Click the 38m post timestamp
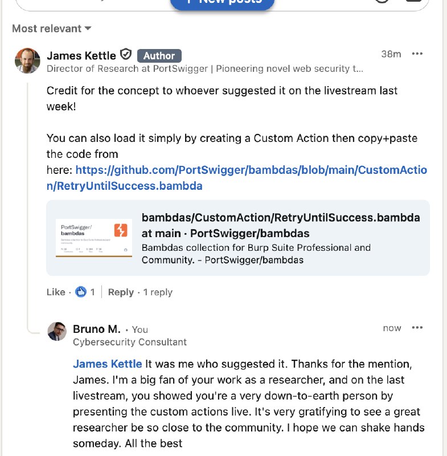Viewport: 447px width, 456px height. (x=392, y=54)
